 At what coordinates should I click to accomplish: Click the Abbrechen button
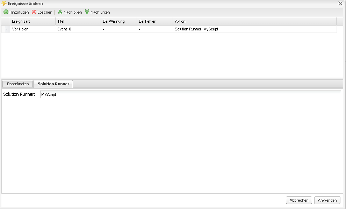(x=299, y=200)
